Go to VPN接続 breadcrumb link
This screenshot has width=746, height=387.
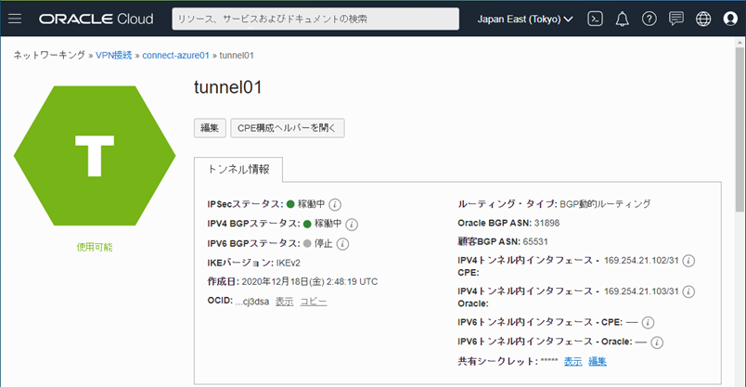coord(114,55)
